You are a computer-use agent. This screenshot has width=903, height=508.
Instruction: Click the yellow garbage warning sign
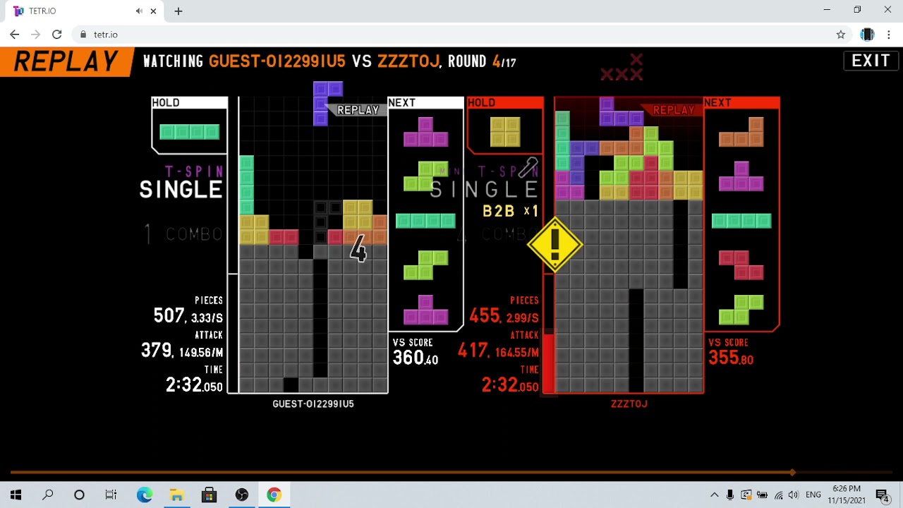click(554, 244)
